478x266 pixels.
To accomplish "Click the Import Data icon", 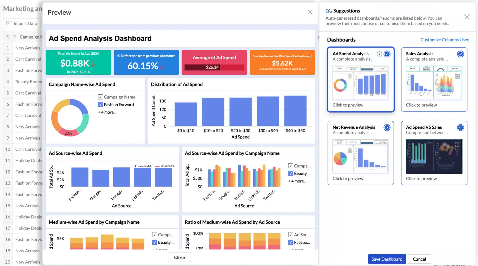I will [x=9, y=23].
